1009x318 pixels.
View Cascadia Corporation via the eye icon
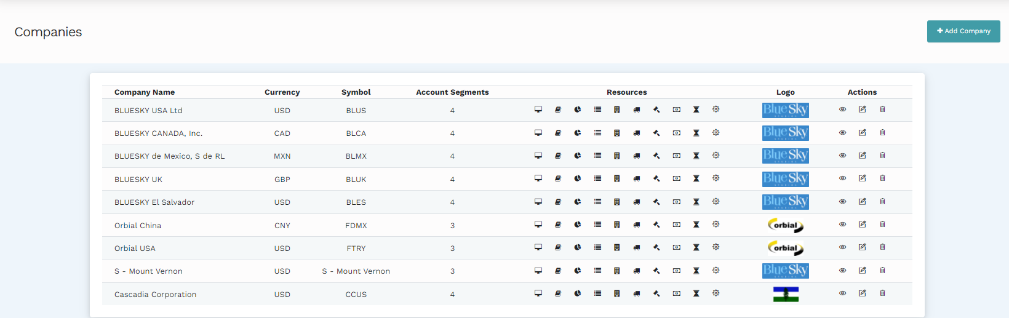(x=843, y=293)
